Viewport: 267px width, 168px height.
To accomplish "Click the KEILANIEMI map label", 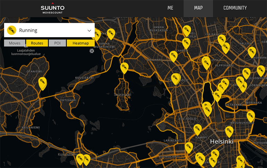I will pos(31,127).
